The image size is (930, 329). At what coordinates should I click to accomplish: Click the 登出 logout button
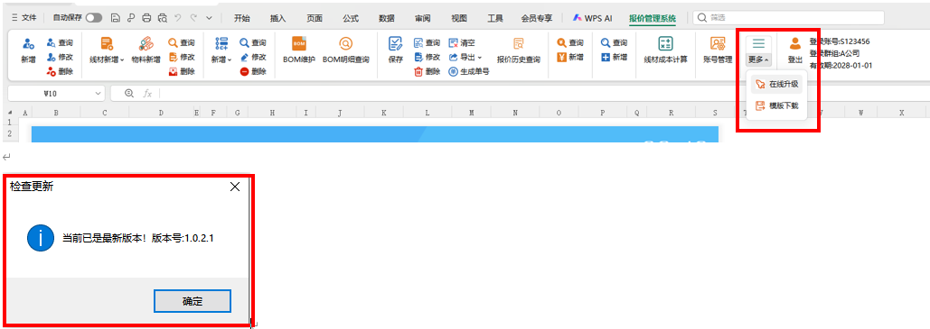pyautogui.click(x=794, y=50)
